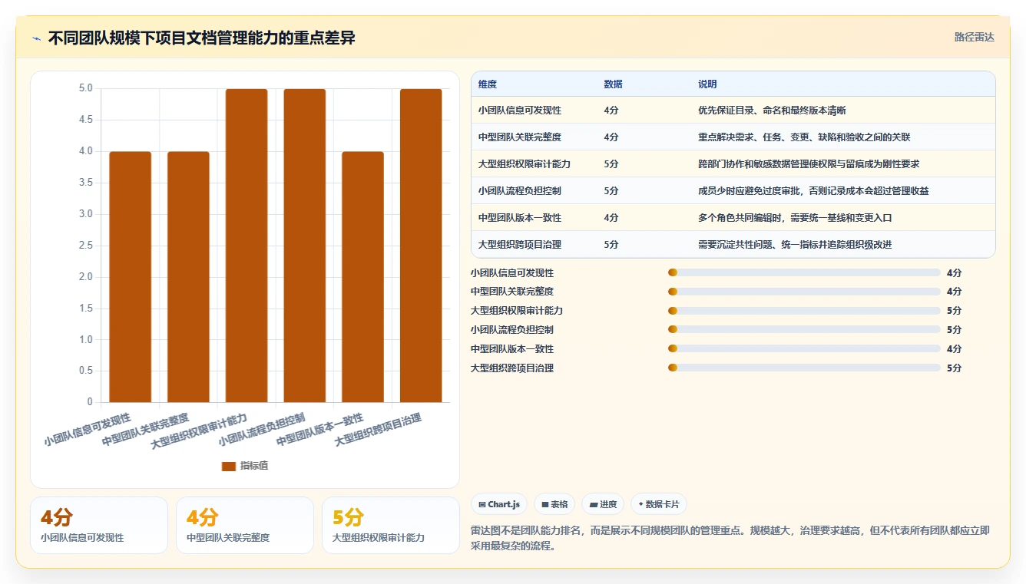Click the 5.0 y-axis label
The height and width of the screenshot is (584, 1026).
(x=85, y=89)
